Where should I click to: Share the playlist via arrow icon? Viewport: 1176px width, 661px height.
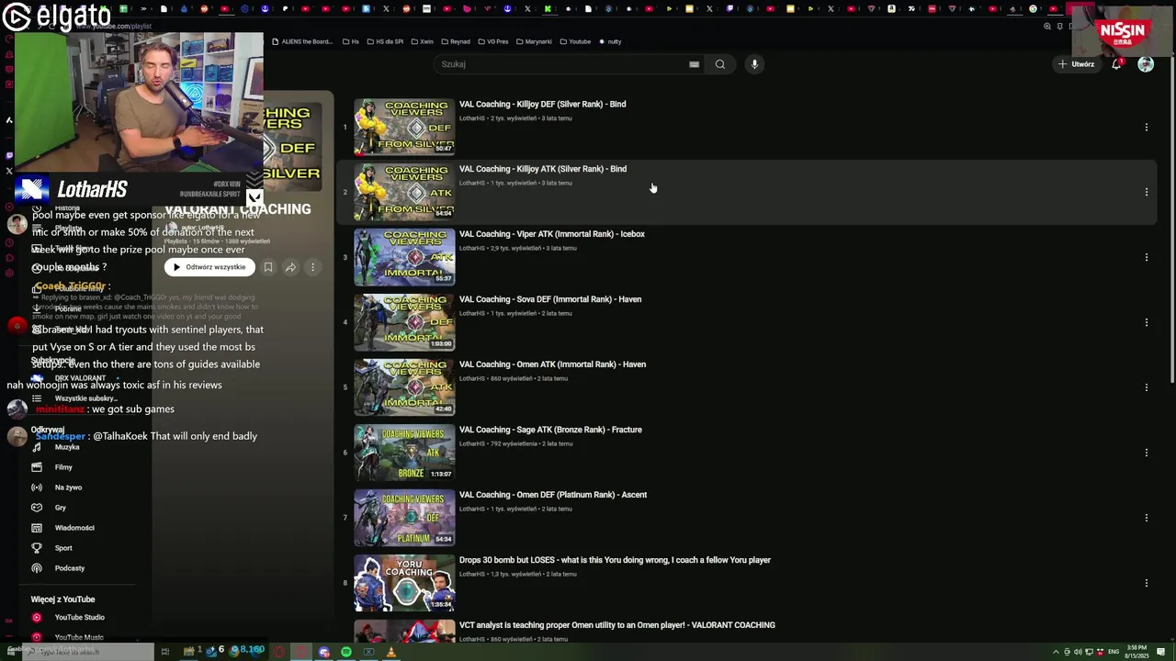click(x=290, y=267)
